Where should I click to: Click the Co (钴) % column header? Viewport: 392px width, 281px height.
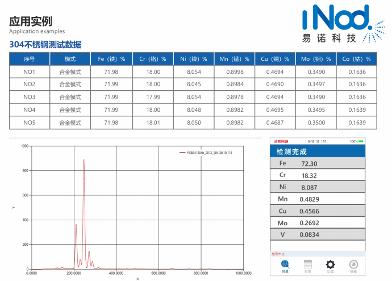(x=357, y=59)
